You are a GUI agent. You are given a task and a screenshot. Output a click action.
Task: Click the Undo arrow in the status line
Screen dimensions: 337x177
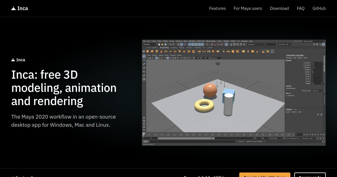click(x=170, y=44)
